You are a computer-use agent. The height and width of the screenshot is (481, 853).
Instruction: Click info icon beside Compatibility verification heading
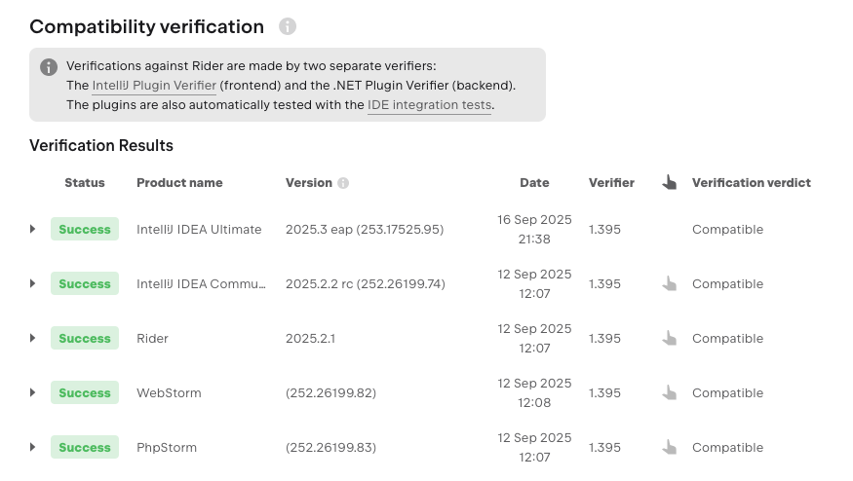[x=288, y=26]
